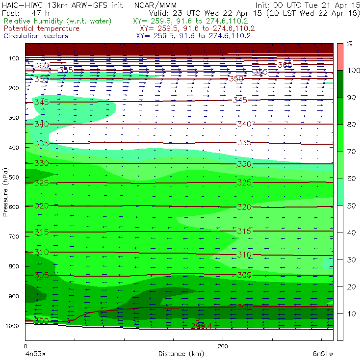Screen dimensions: 363x363
Task: Click the red "L" low marker above 299.4
Action: 197,318
